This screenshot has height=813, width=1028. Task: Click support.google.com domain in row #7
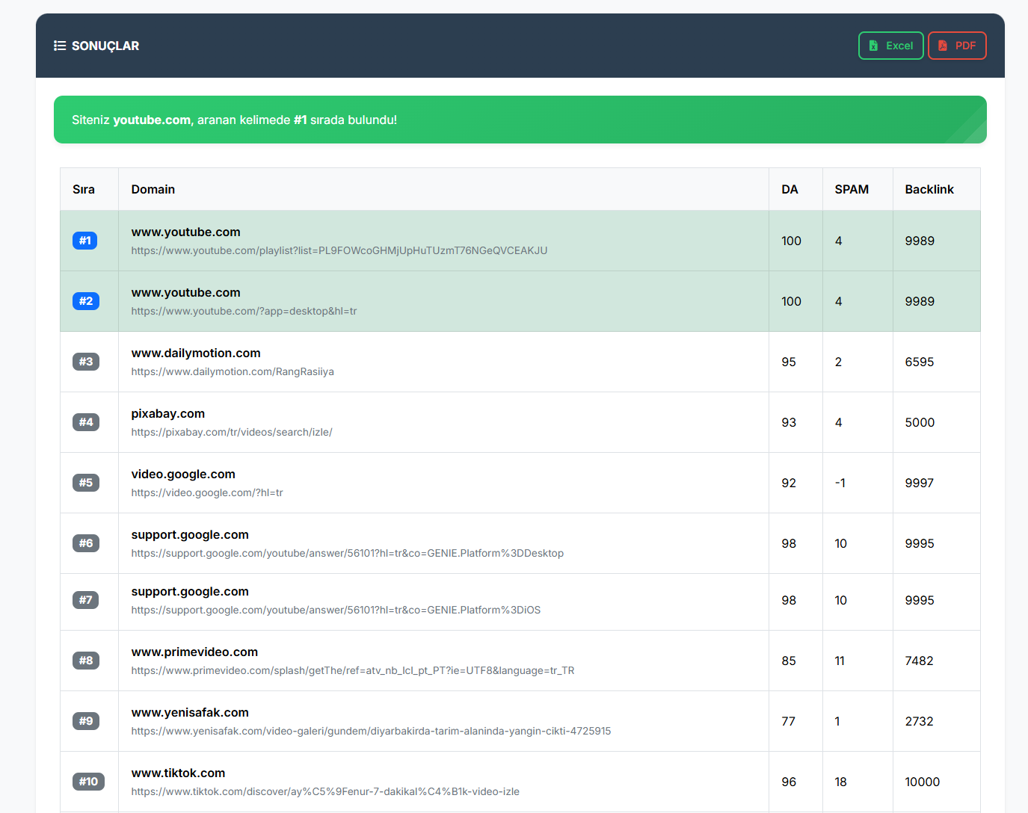(190, 592)
